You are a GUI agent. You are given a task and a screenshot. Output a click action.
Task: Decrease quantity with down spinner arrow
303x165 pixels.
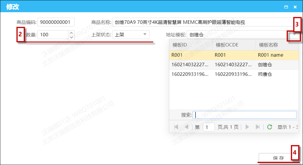[71, 37]
